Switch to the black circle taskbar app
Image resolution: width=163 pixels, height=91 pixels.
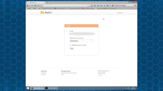pyautogui.click(x=51, y=88)
